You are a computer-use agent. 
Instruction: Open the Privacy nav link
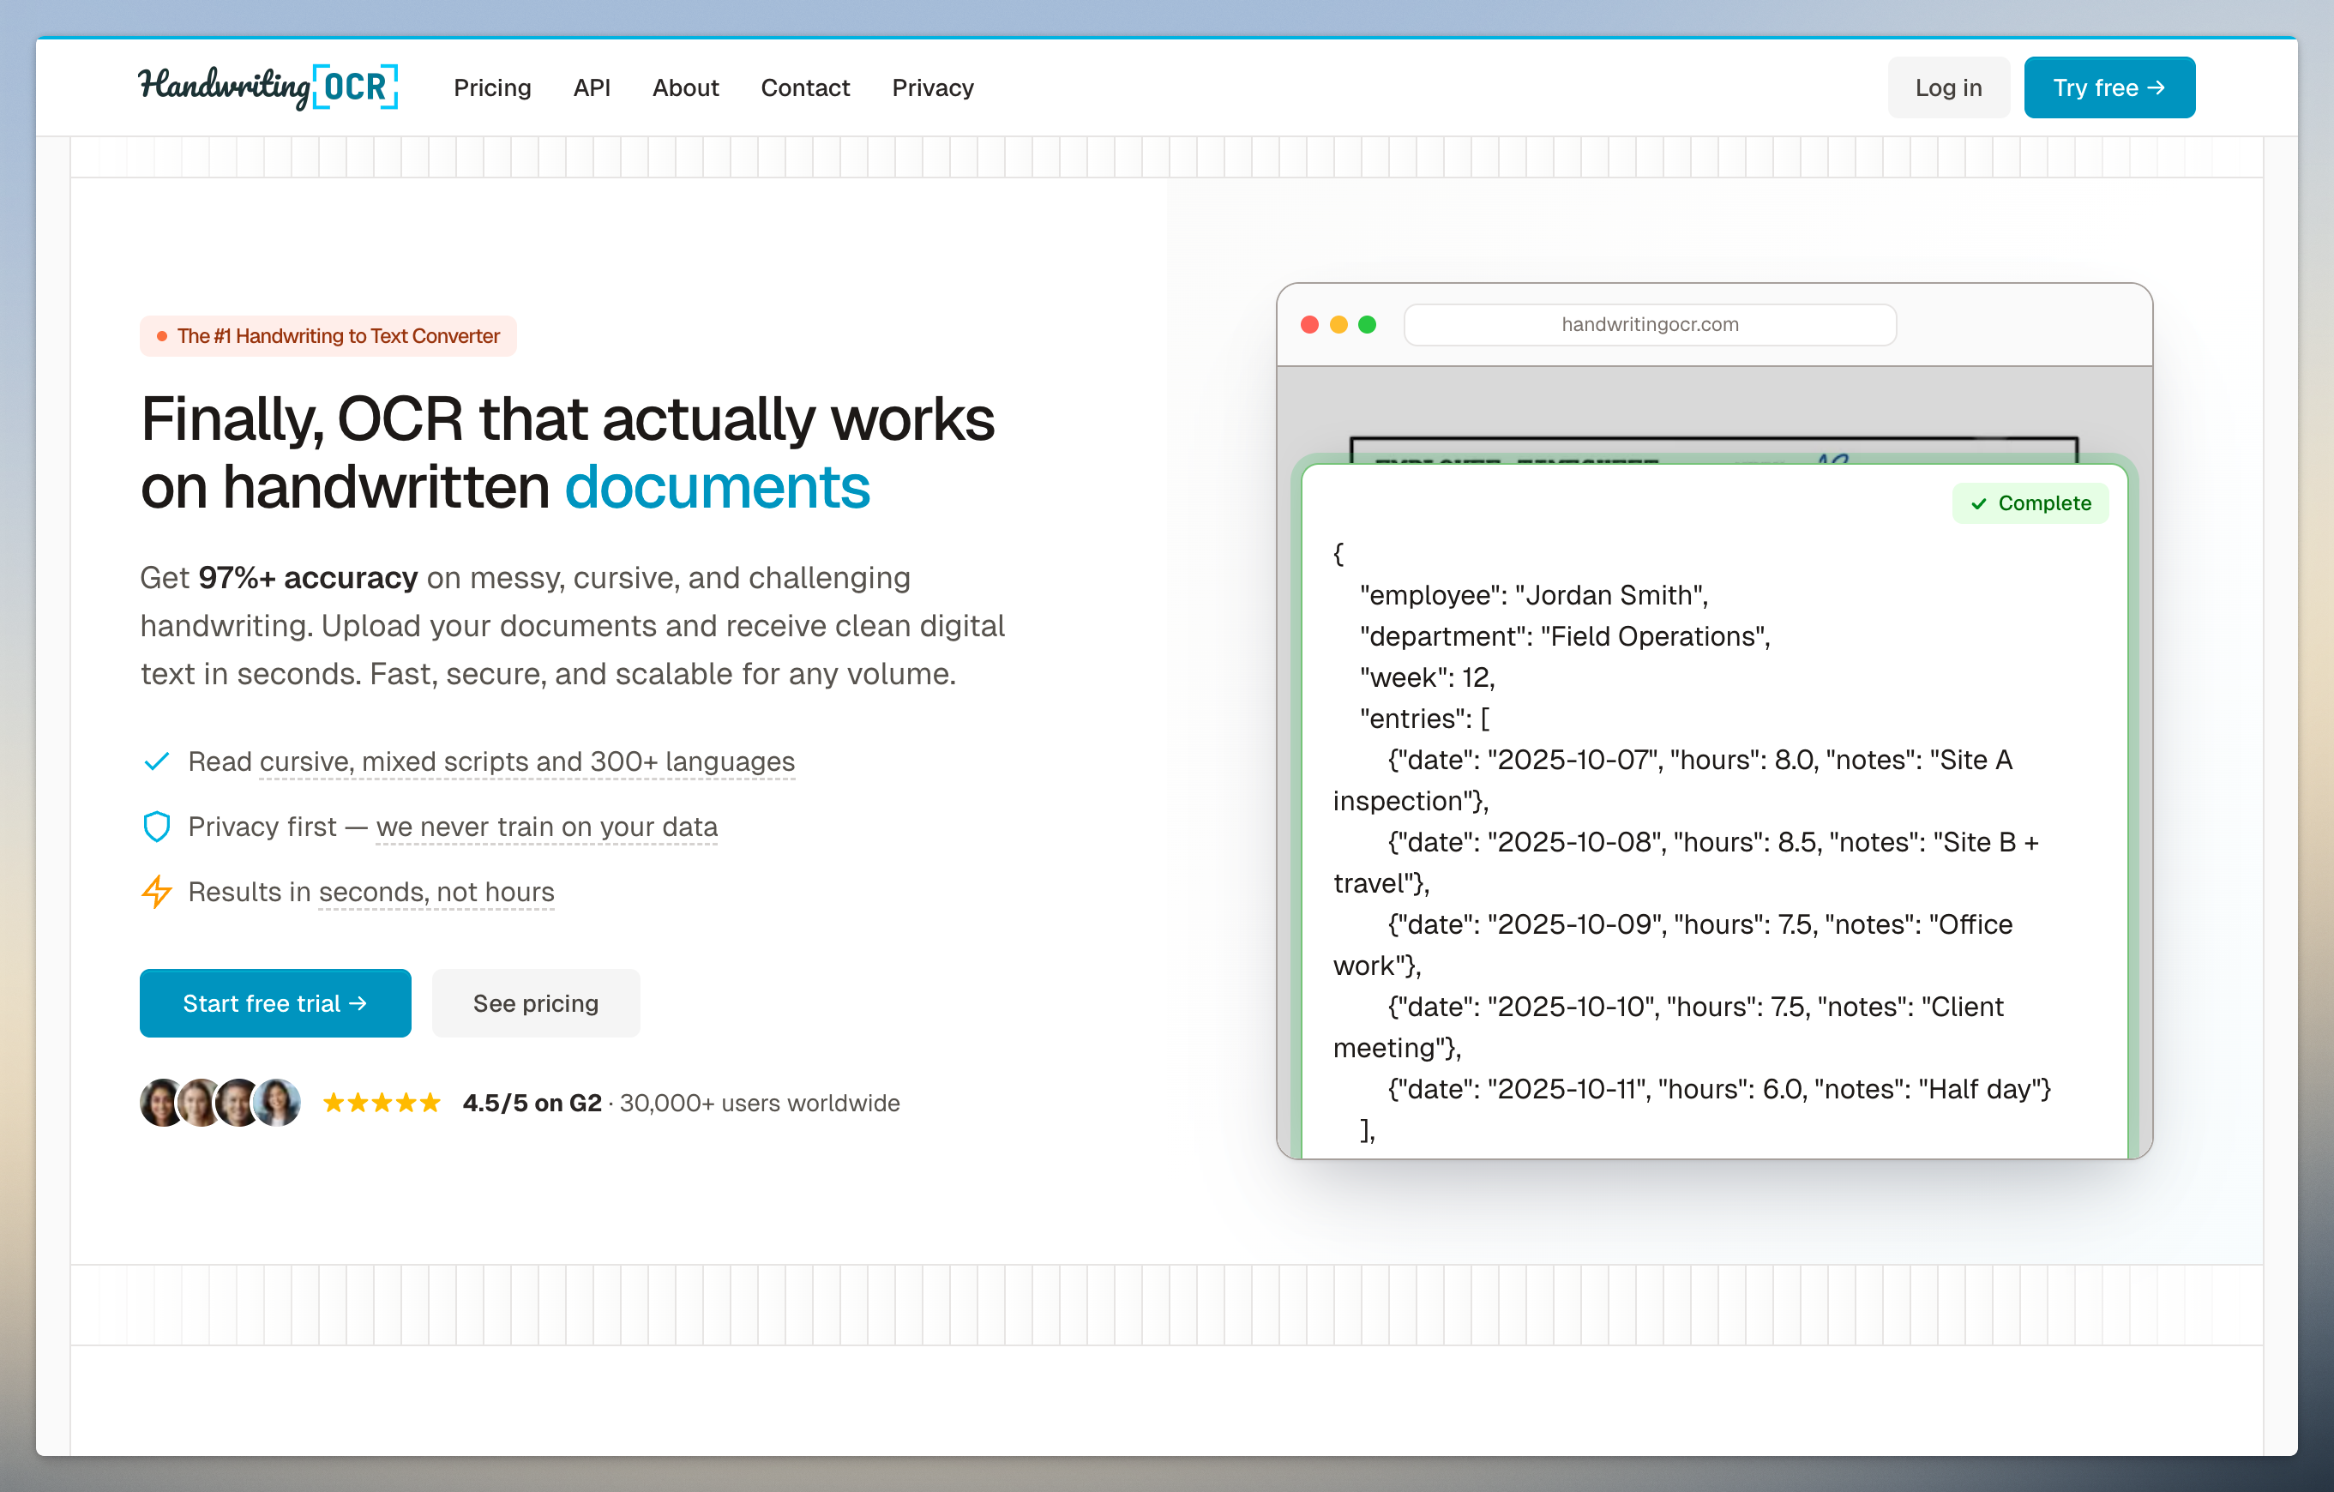click(932, 87)
